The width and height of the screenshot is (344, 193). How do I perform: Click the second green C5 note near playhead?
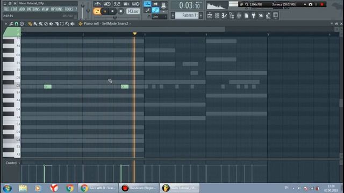tap(125, 87)
